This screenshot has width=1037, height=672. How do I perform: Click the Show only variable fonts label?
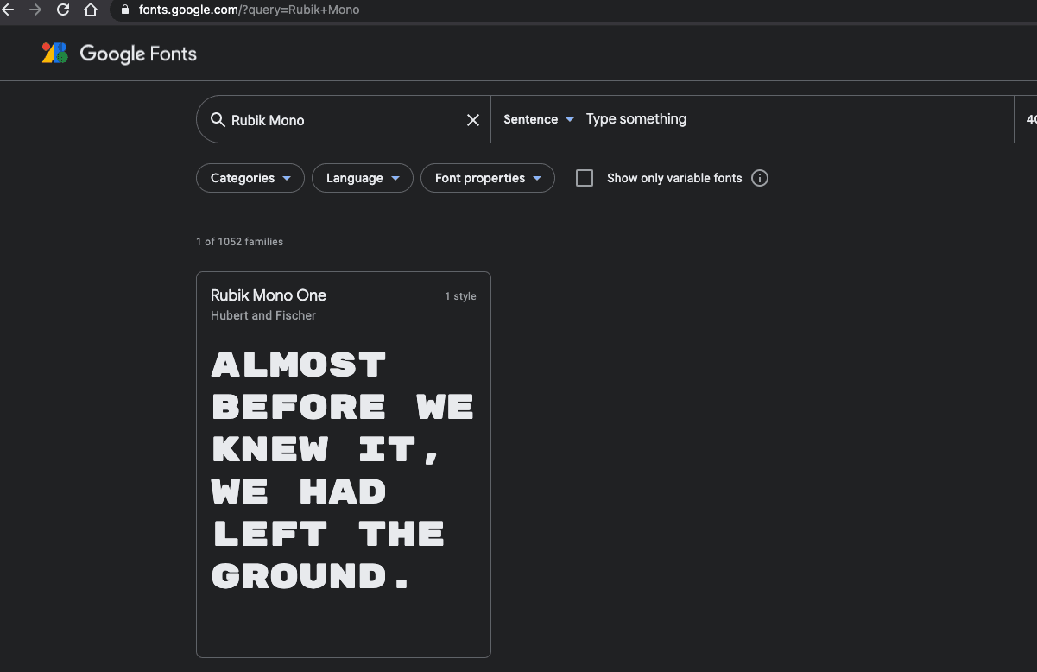(x=674, y=178)
